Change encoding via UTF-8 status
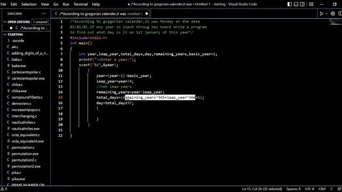Screen dimensions: 342x192 click(309, 189)
